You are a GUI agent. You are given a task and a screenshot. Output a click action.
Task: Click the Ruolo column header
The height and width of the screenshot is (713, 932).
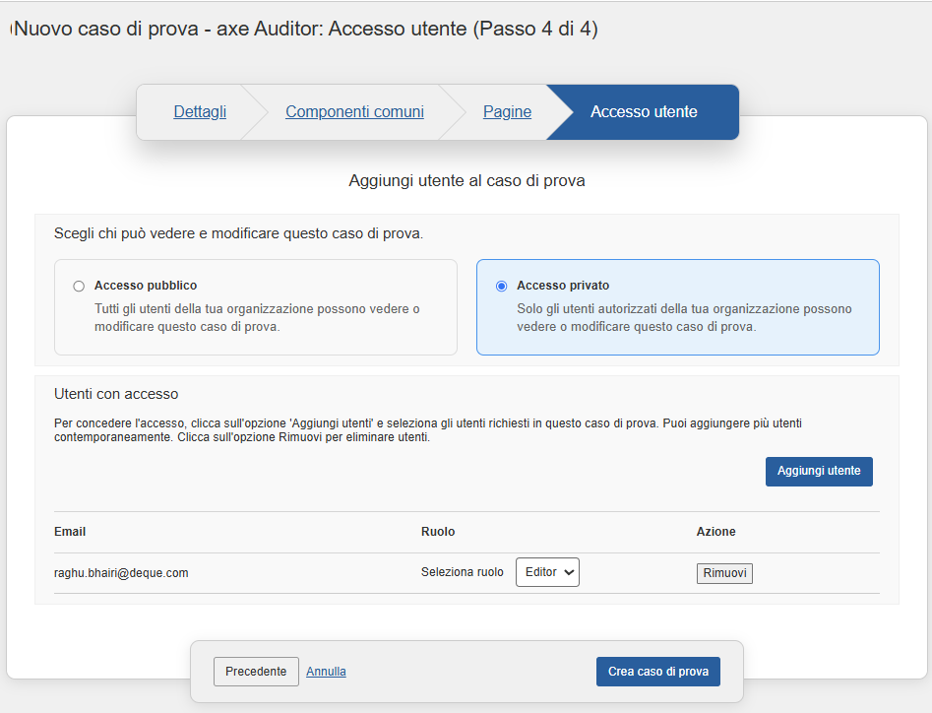pyautogui.click(x=438, y=532)
